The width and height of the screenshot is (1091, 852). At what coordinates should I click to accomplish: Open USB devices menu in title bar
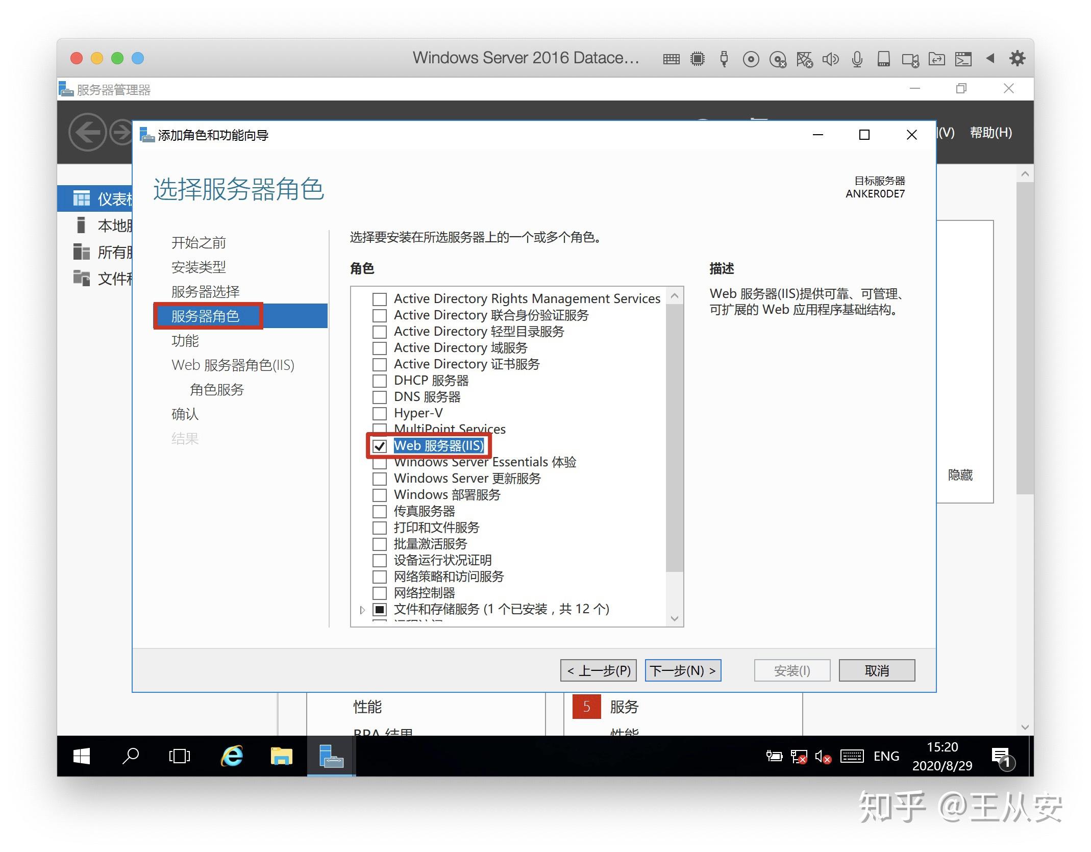pos(723,59)
